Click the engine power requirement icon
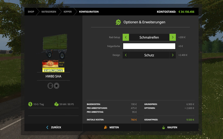The height and width of the screenshot is (139, 223). pyautogui.click(x=56, y=104)
